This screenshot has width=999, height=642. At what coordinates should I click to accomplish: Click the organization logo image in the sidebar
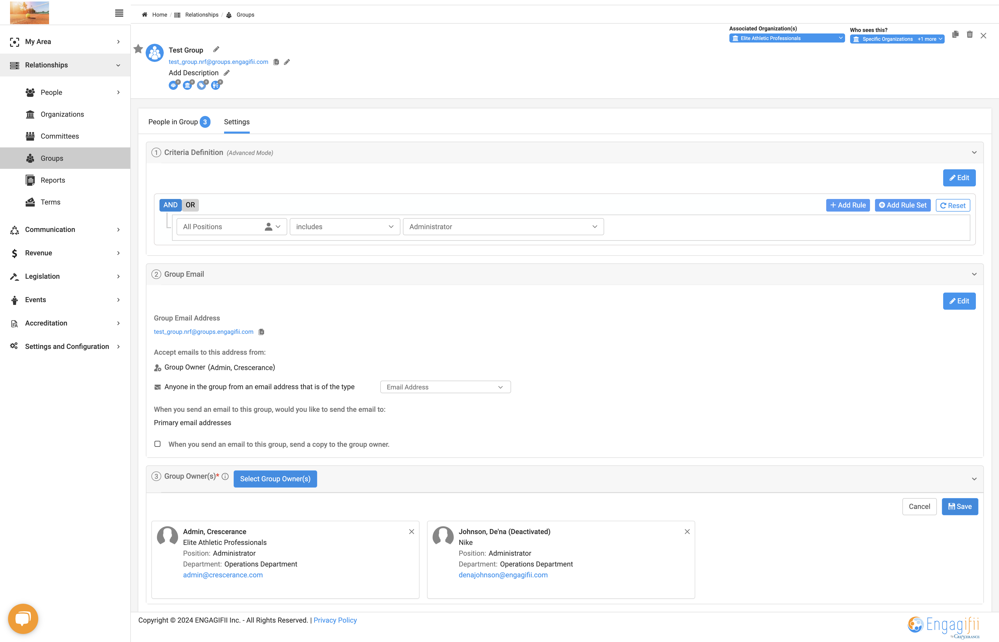(x=30, y=13)
